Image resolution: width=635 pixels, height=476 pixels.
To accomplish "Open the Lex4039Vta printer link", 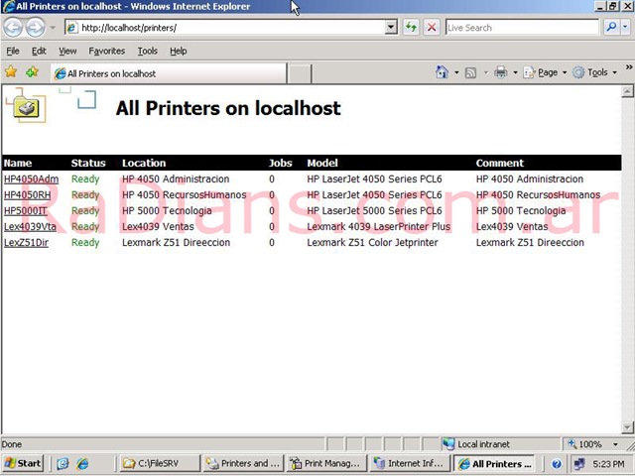I will [x=30, y=227].
